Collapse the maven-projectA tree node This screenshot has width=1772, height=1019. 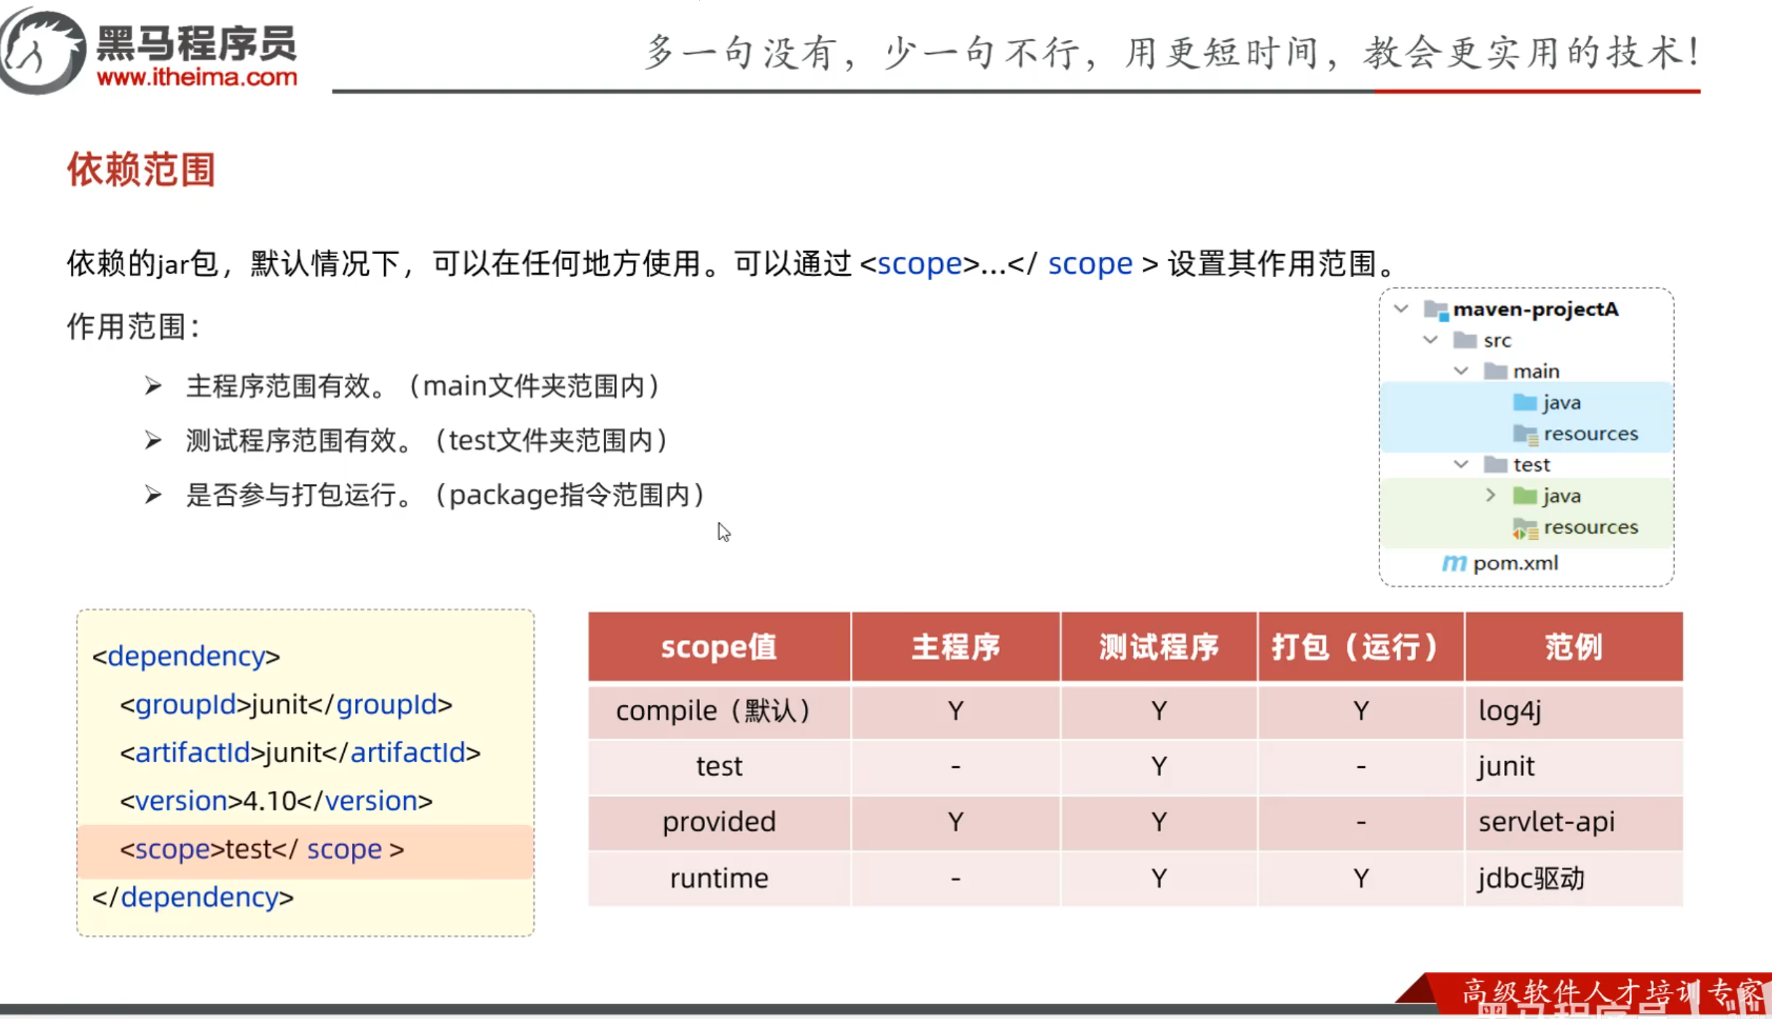1401,308
